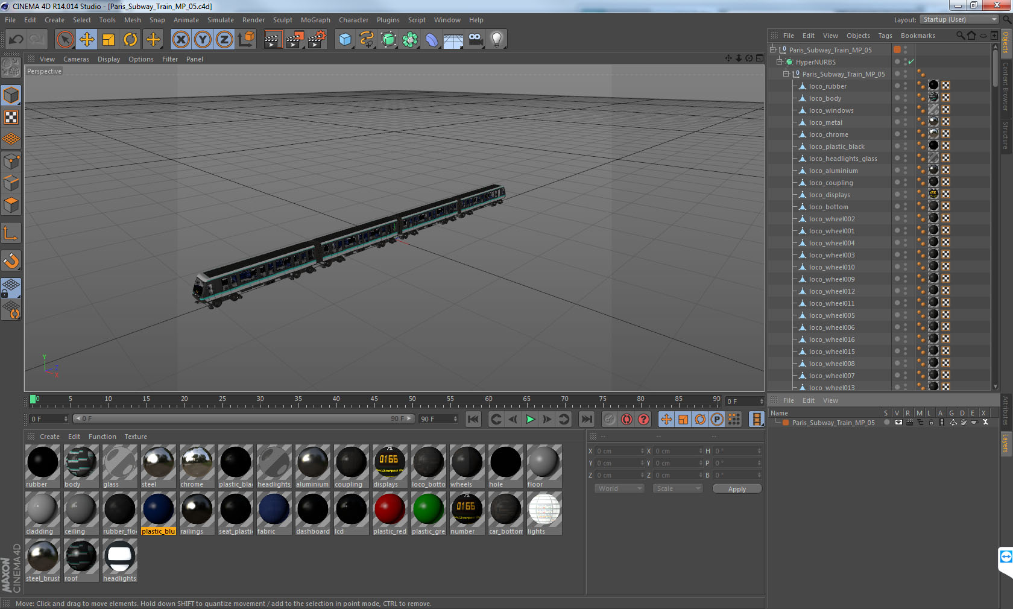Toggle layer visibility for Paris_Subway_Train_MP_05

coord(898,422)
